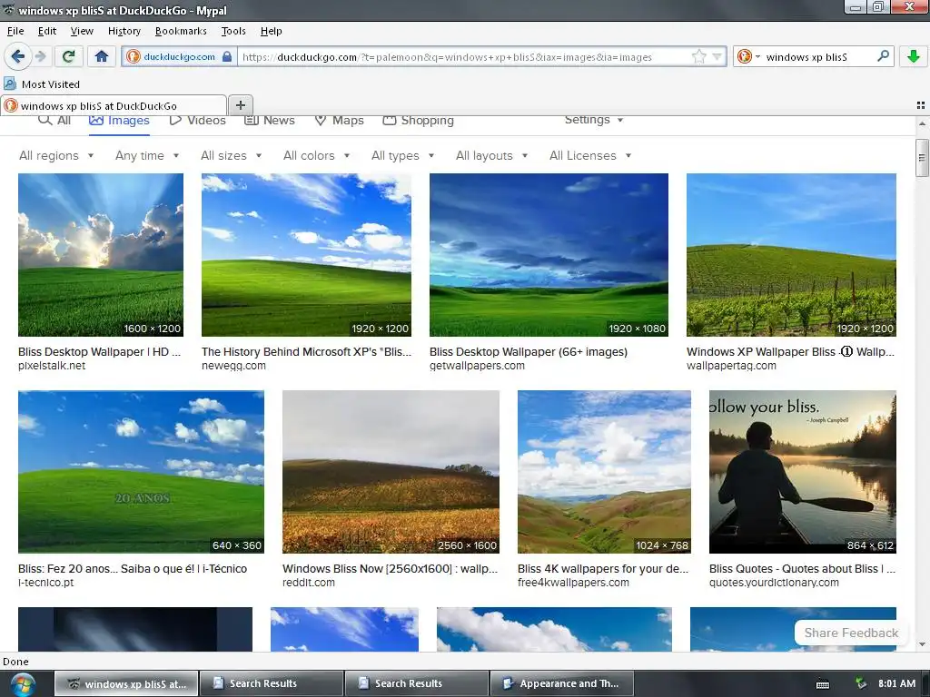Switch to the Maps results tab
This screenshot has width=930, height=697.
tap(339, 121)
